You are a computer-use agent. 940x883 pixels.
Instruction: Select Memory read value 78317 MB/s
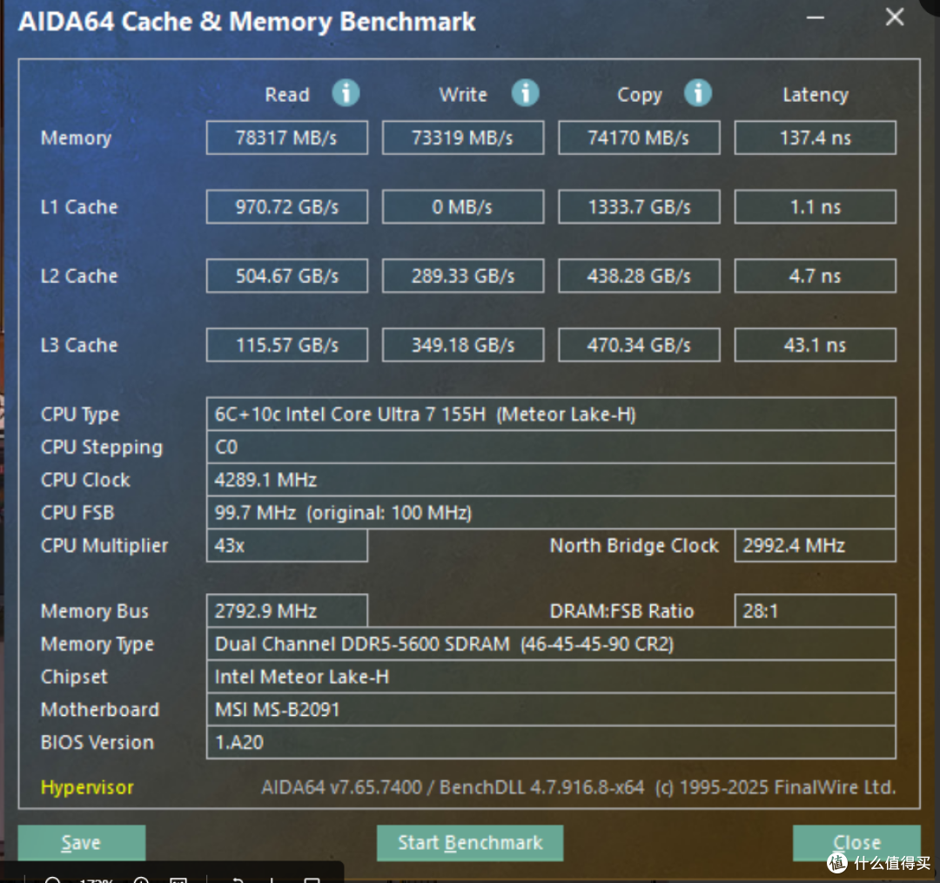287,138
